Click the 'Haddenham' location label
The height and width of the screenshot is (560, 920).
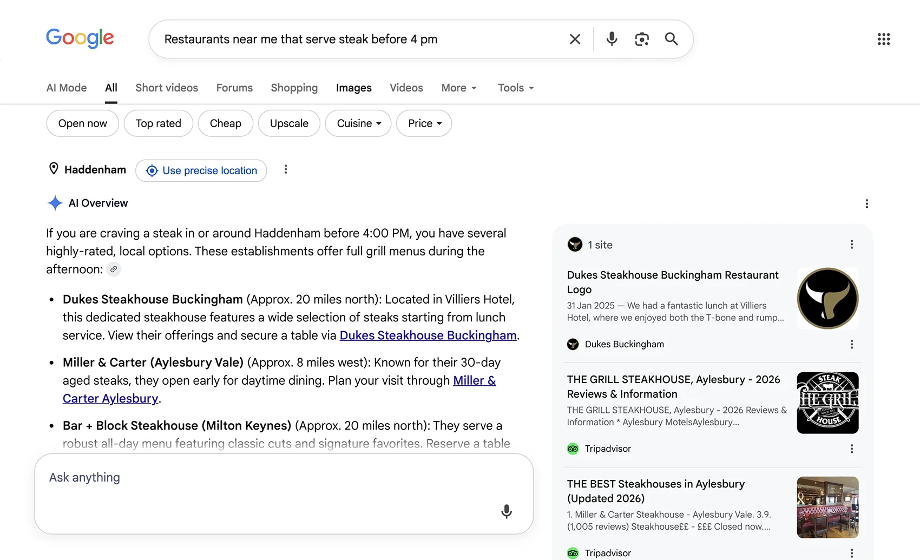tap(95, 170)
